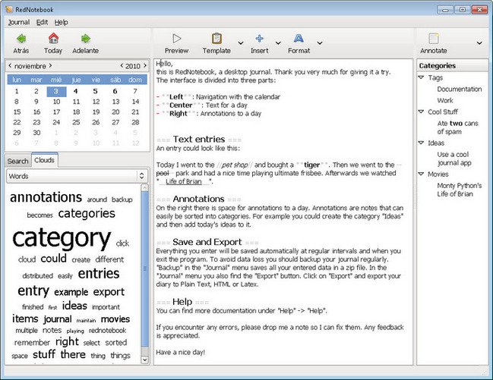The image size is (493, 380).
Task: Select the Work tag
Action: [x=445, y=100]
